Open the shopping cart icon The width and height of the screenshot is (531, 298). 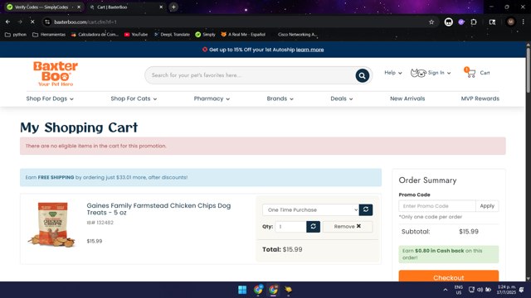coord(470,72)
